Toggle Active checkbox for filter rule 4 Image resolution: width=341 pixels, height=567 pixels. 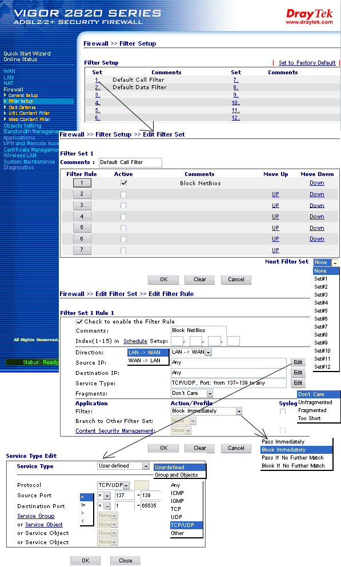pyautogui.click(x=123, y=217)
